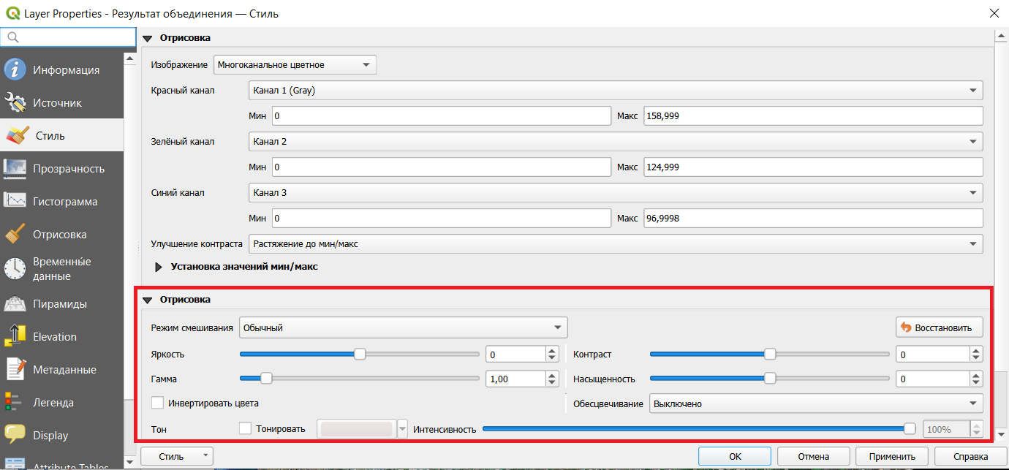Switch to the Прозрачность tab
Image resolution: width=1009 pixels, height=470 pixels.
[x=62, y=169]
